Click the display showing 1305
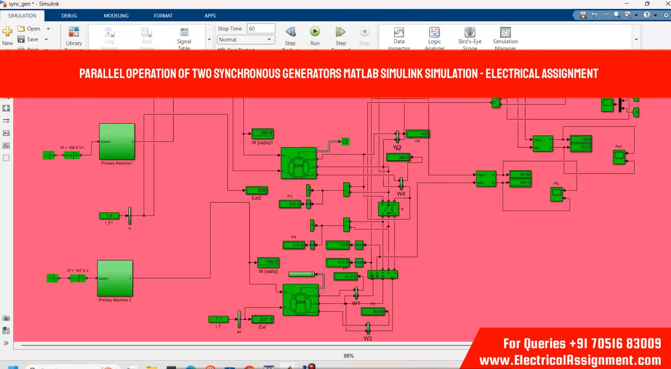 click(x=580, y=139)
